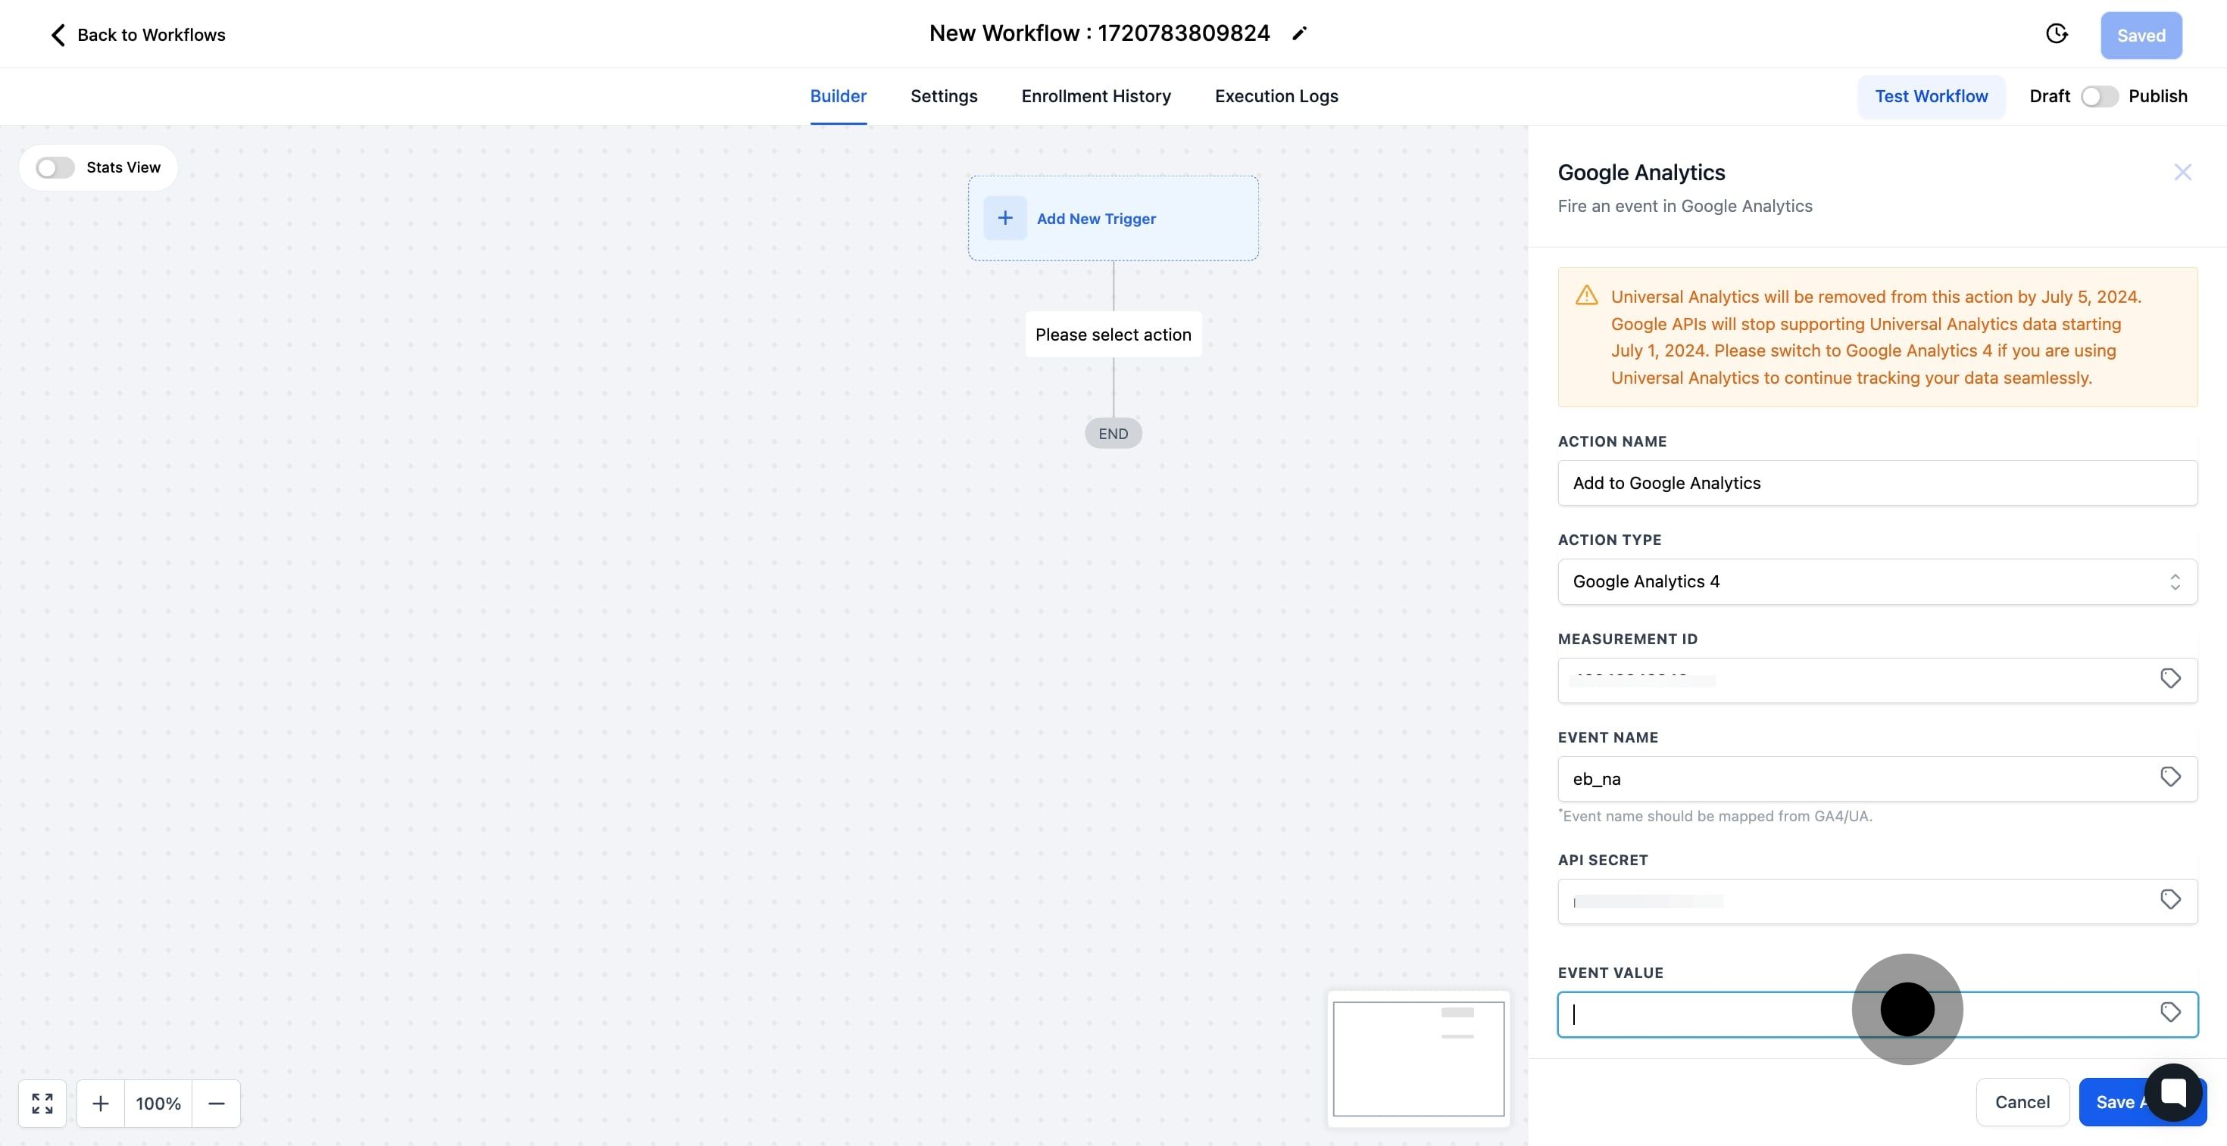Toggle Draft to Publish switch
Image resolution: width=2227 pixels, height=1146 pixels.
pos(2099,96)
